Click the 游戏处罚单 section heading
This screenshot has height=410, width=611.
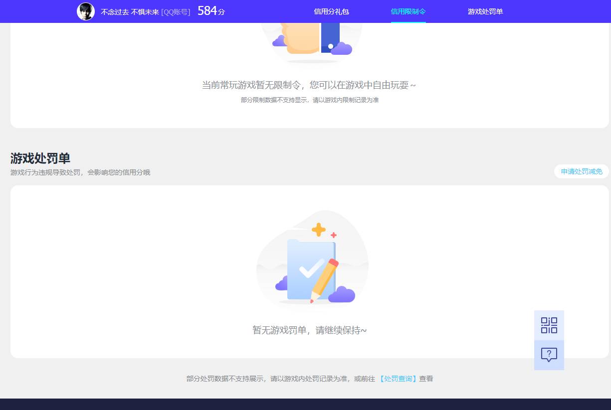[x=40, y=158]
